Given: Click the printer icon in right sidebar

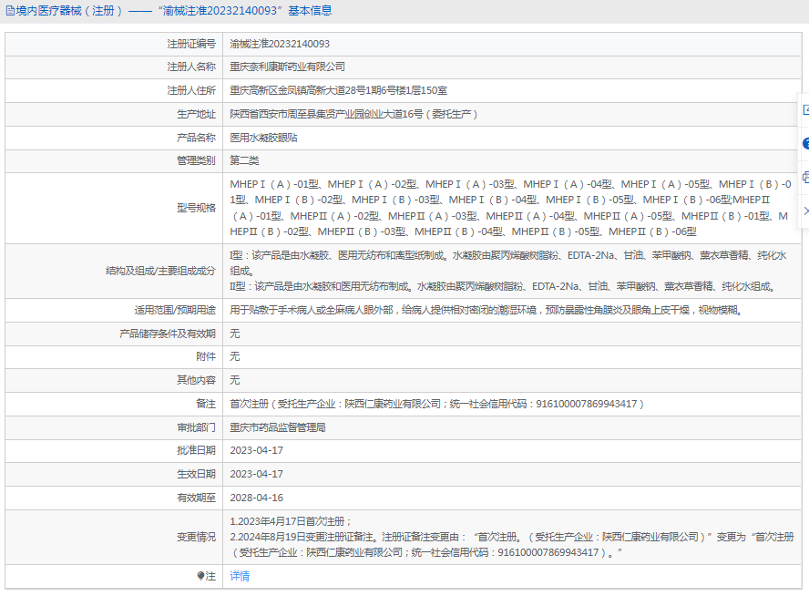Looking at the screenshot, I should (x=805, y=177).
